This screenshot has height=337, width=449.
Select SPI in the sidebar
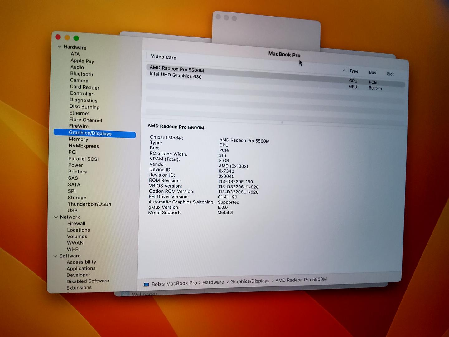tap(72, 191)
